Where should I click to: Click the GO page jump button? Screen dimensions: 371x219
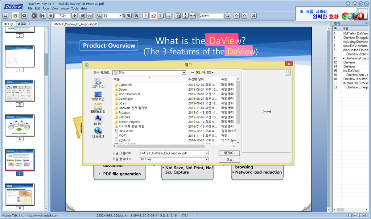[x=90, y=16]
